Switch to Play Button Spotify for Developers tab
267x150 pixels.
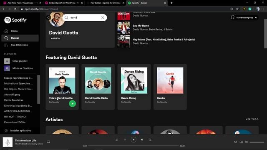105,3
